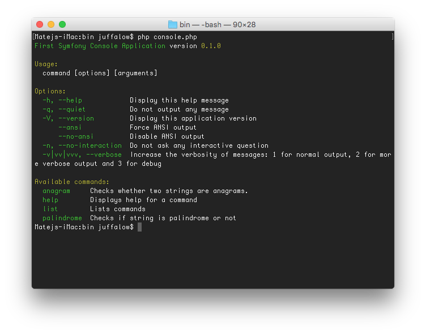The width and height of the screenshot is (426, 334).
Task: Select 'First Symfony Console Application' heading text
Action: tap(100, 46)
